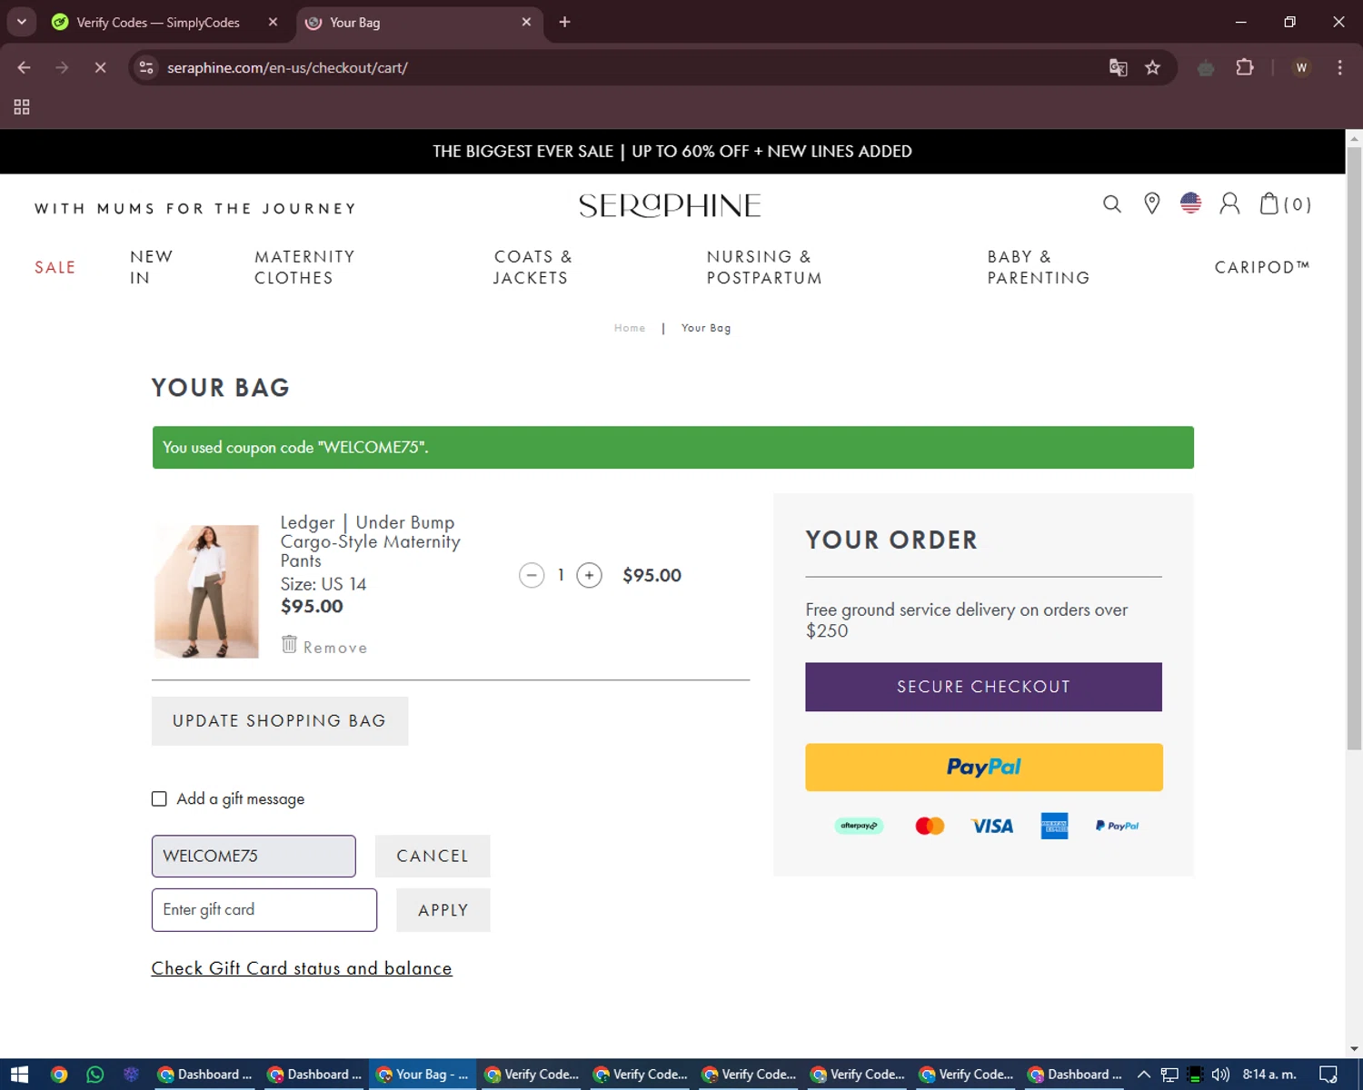Open the translate page icon
Viewport: 1363px width, 1090px height.
coord(1119,67)
